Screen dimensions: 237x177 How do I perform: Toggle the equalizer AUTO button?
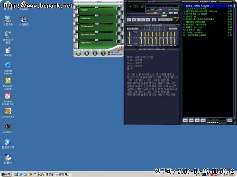[135, 29]
